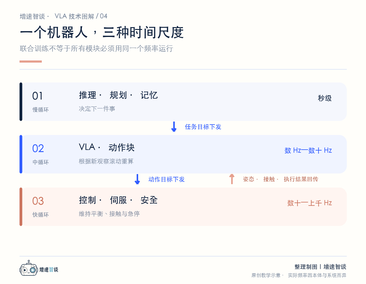Click the heading 推理 · 规划 · 记忆
Screen dimensions: 366x284
pyautogui.click(x=118, y=95)
